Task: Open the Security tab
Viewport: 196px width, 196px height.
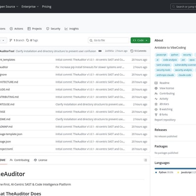Action: (53, 29)
